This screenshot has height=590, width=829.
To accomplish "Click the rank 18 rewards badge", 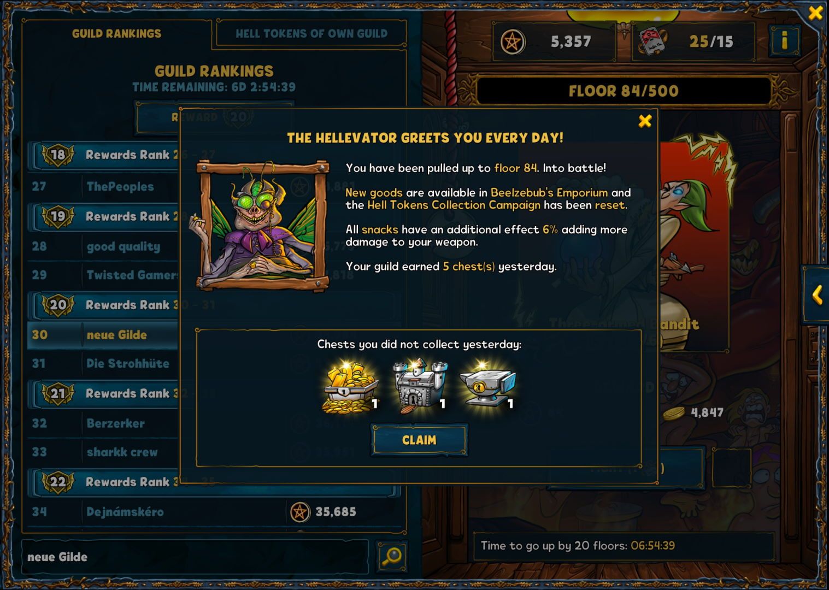I will pyautogui.click(x=57, y=155).
